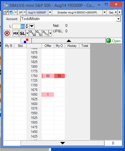Toggle the SL stop-limit button
This screenshot has height=151, width=125.
pyautogui.click(x=23, y=33)
